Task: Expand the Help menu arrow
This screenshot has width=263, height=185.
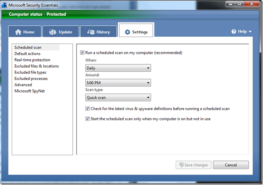Action: pos(250,31)
